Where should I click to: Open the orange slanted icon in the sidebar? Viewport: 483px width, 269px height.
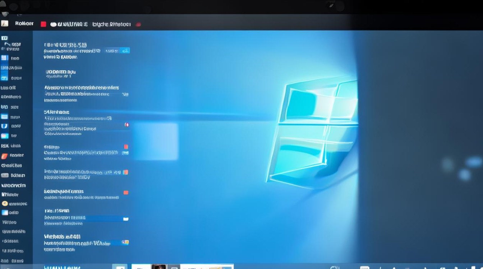click(4, 156)
